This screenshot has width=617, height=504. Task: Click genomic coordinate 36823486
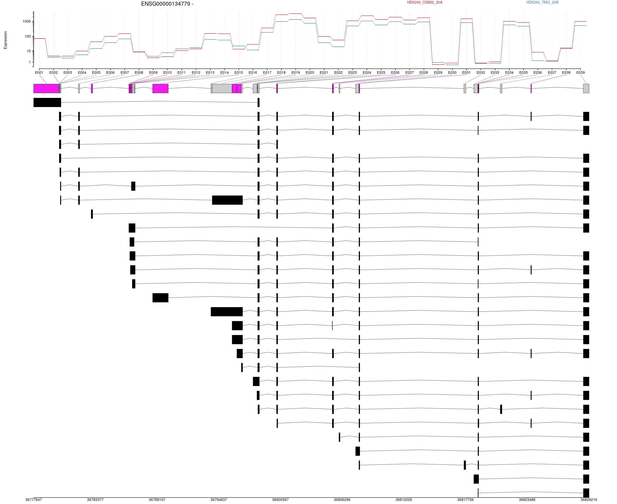click(527, 500)
